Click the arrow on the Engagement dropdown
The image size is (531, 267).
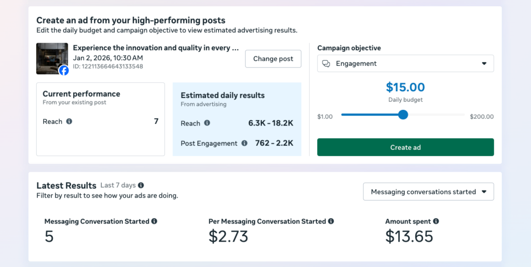click(484, 64)
